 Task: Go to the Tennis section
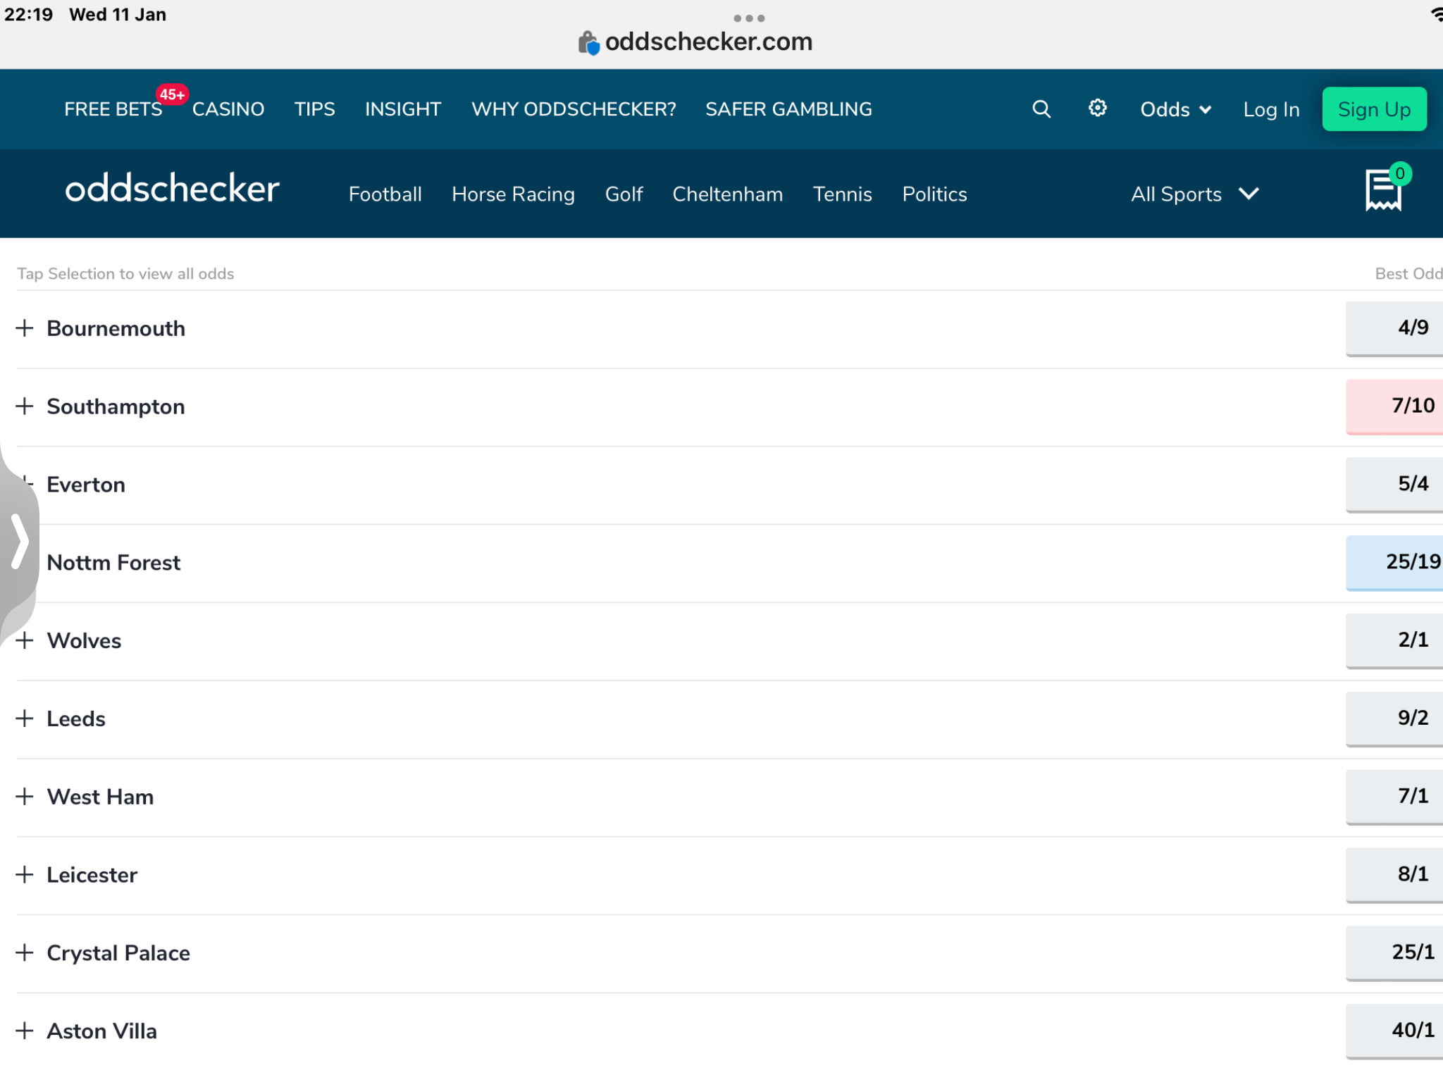[843, 194]
